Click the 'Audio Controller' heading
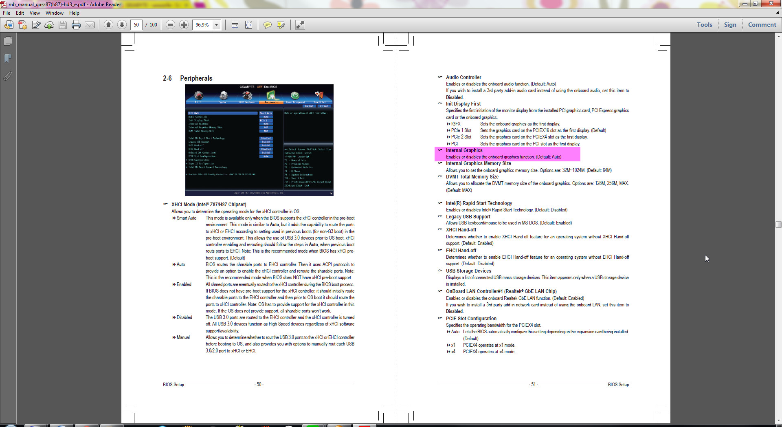Viewport: 782px width, 427px height. 463,77
